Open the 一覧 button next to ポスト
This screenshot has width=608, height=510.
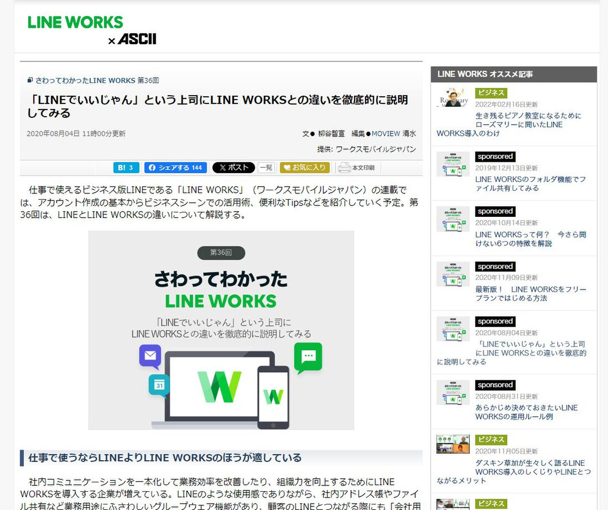pos(266,168)
